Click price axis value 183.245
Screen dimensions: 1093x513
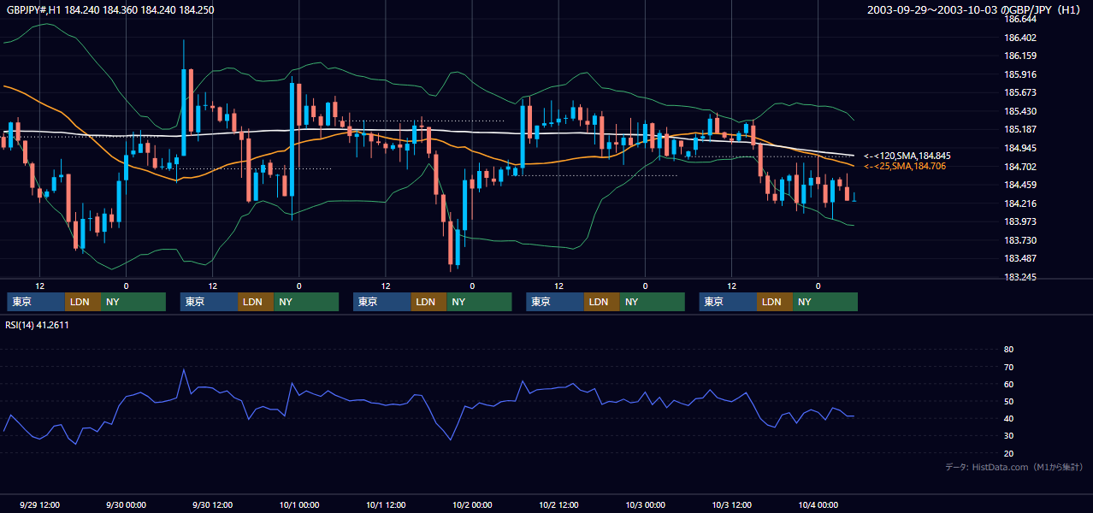click(x=1020, y=277)
